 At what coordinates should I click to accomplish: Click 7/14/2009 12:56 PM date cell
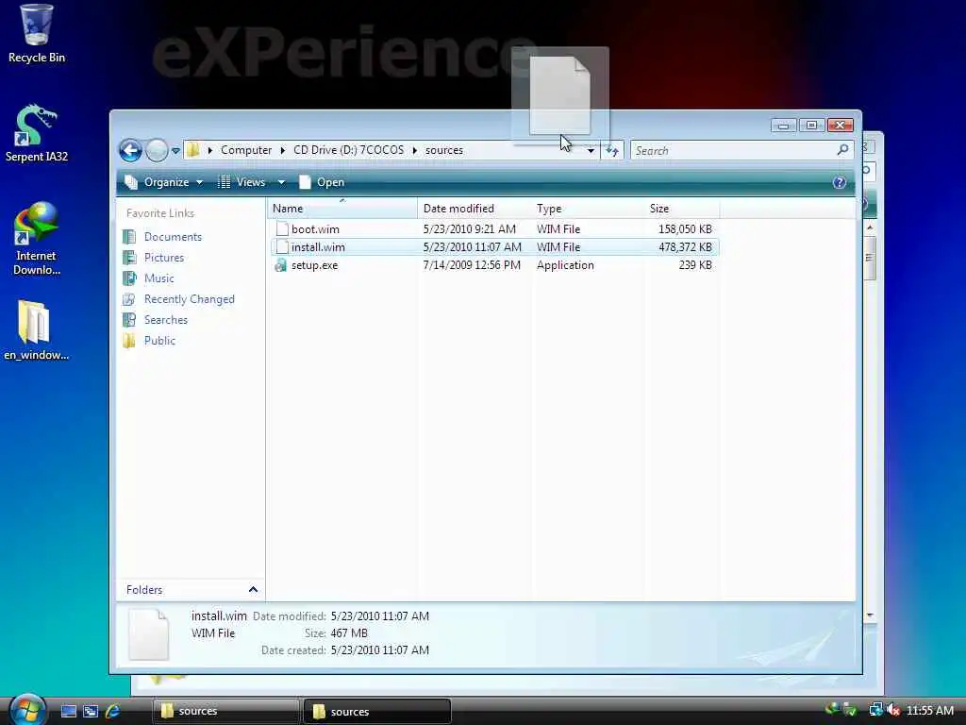pos(472,265)
